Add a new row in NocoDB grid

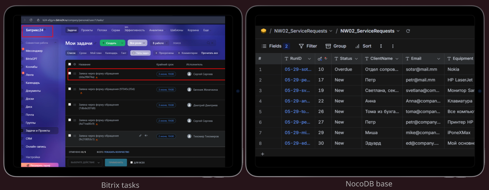(262, 154)
